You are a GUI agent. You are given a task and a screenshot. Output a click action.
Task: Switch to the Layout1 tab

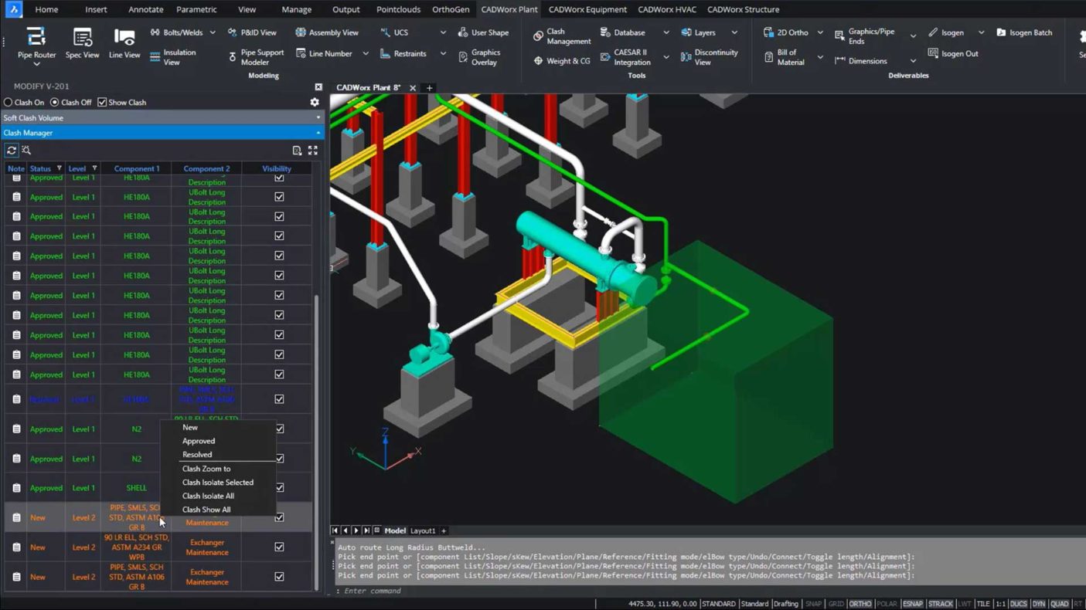423,530
